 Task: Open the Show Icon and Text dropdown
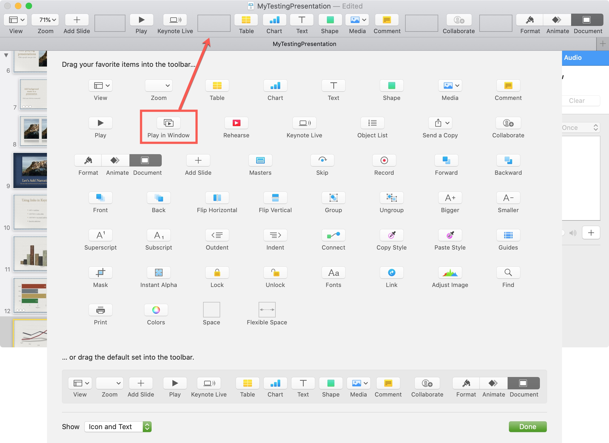click(x=118, y=427)
